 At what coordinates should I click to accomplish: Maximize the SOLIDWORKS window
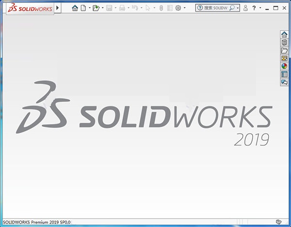pyautogui.click(x=276, y=8)
